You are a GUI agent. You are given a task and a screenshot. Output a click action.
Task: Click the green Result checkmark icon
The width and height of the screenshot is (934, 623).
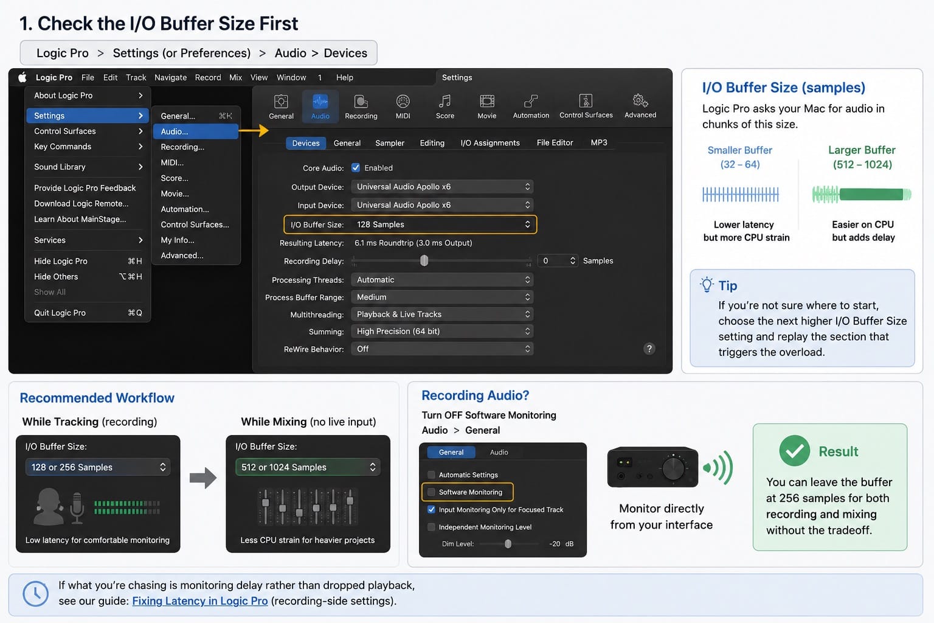(794, 451)
